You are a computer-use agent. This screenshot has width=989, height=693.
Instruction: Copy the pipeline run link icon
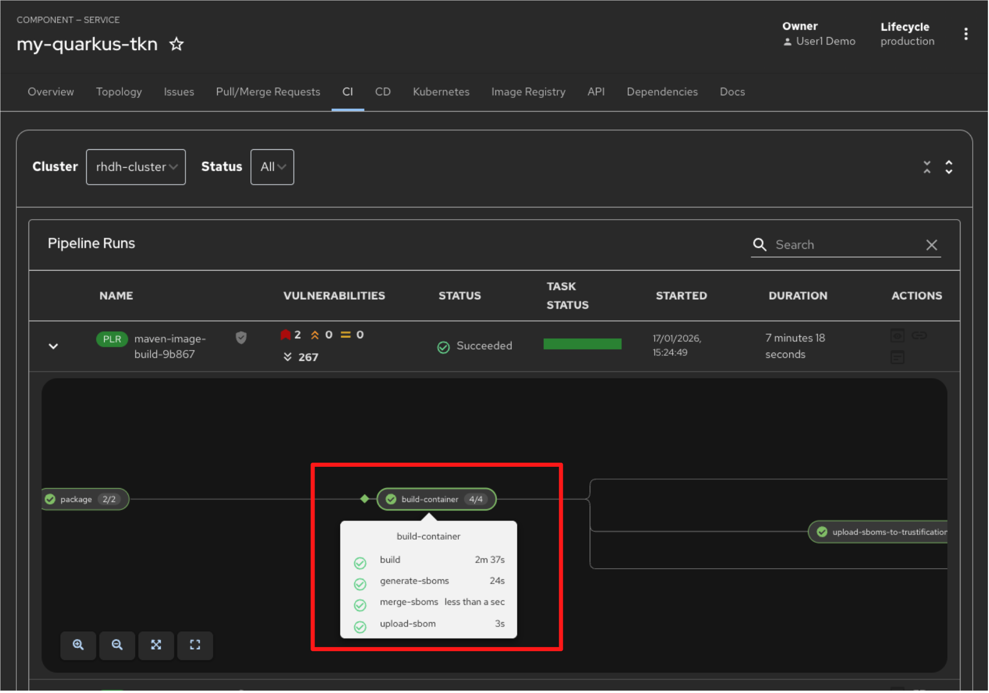click(x=920, y=335)
